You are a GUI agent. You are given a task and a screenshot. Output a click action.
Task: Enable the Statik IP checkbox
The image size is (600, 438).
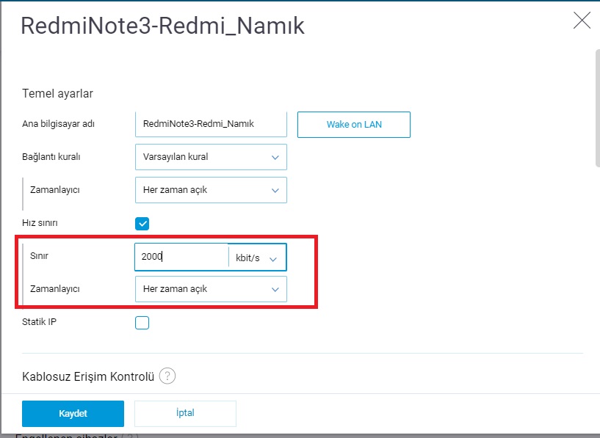tap(142, 323)
